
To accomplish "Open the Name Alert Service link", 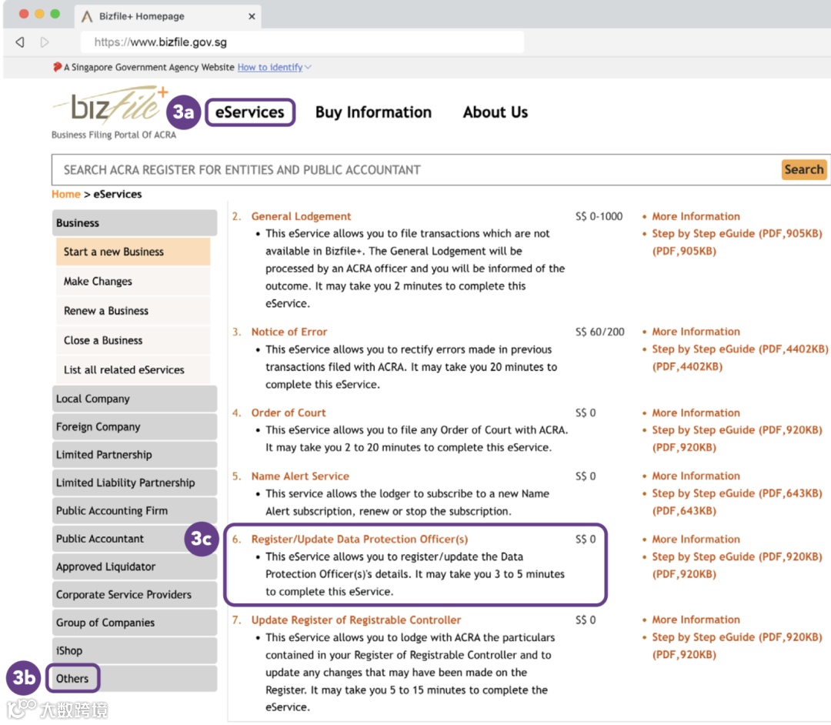I will click(300, 476).
